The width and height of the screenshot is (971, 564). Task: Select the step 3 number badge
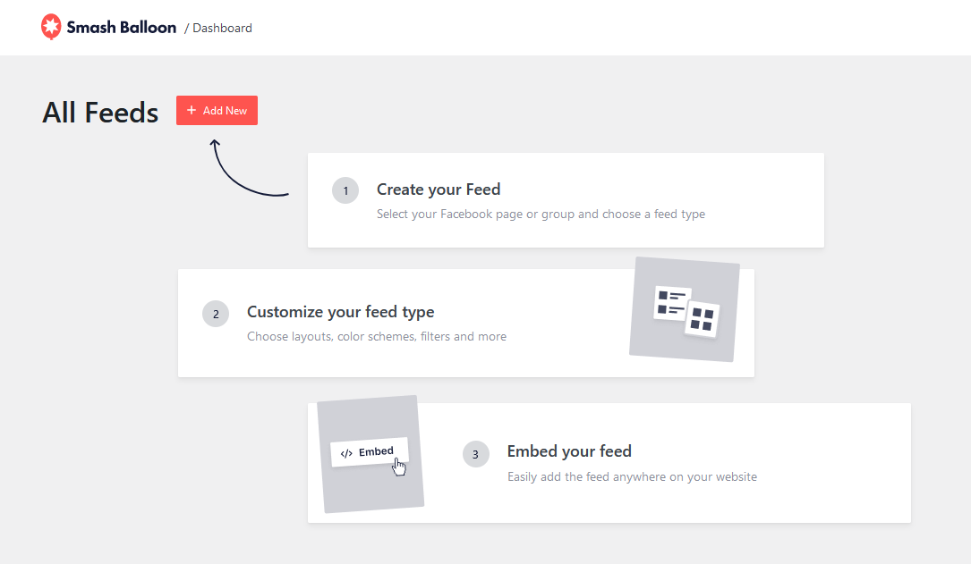tap(476, 454)
